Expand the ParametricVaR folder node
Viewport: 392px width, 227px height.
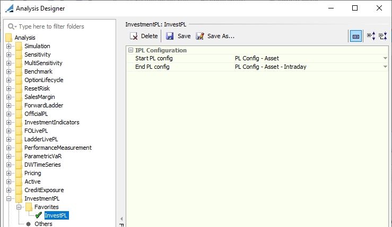click(8, 157)
